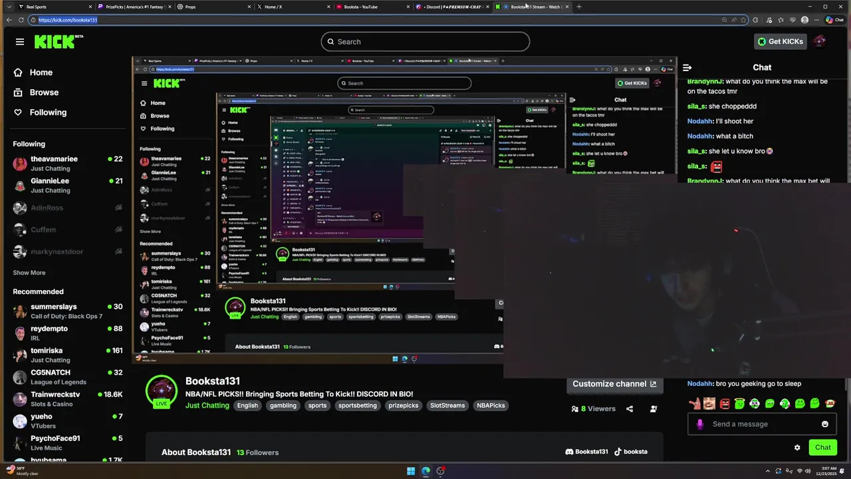The width and height of the screenshot is (851, 479).
Task: Open Edge Copilot Chat button
Action: click(x=834, y=20)
